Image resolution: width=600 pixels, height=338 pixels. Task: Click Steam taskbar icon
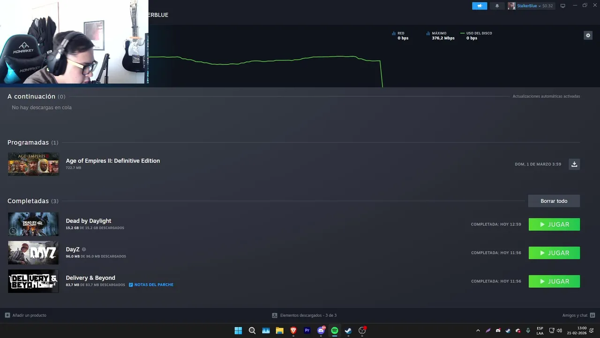click(x=348, y=330)
